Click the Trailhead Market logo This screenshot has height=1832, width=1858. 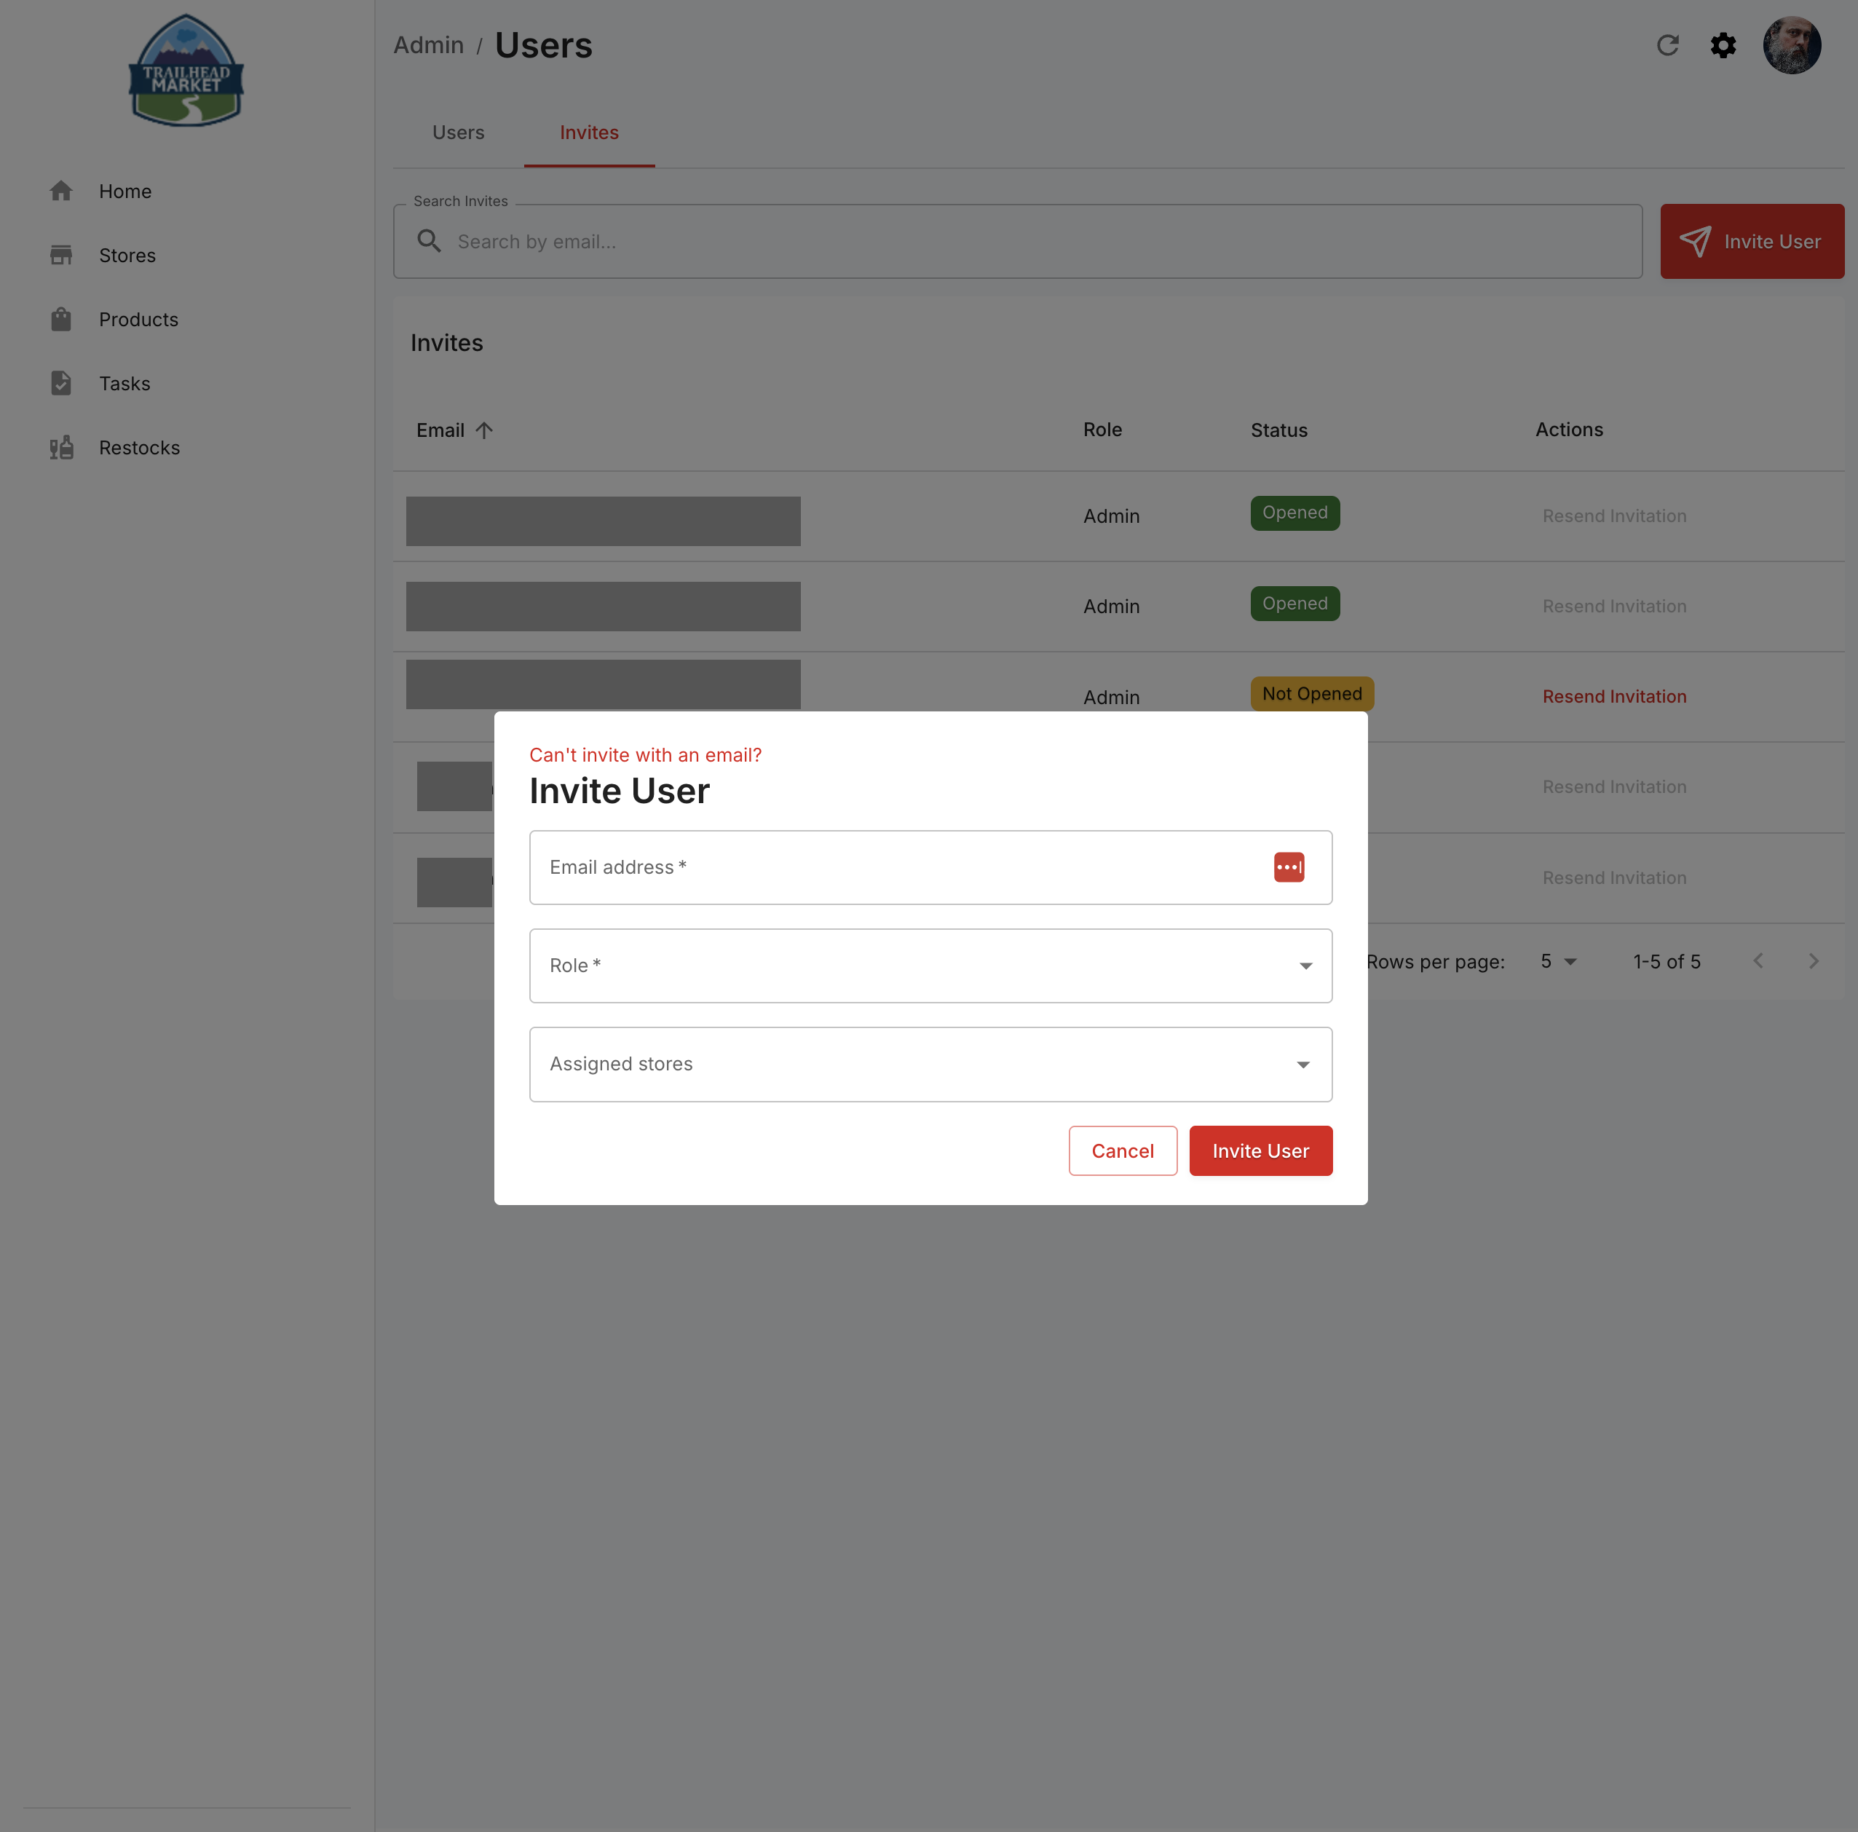(186, 70)
